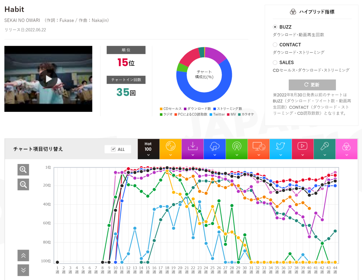362x280 pixels.
Task: Select the SALES radio option
Action: click(x=275, y=62)
